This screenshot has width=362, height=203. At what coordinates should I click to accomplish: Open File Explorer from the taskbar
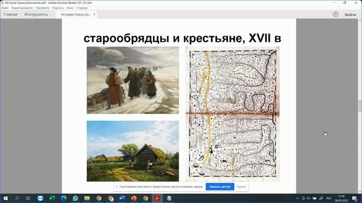[x=87, y=198]
